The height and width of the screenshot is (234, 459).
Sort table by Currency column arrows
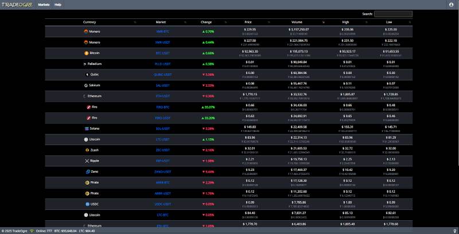pos(135,22)
